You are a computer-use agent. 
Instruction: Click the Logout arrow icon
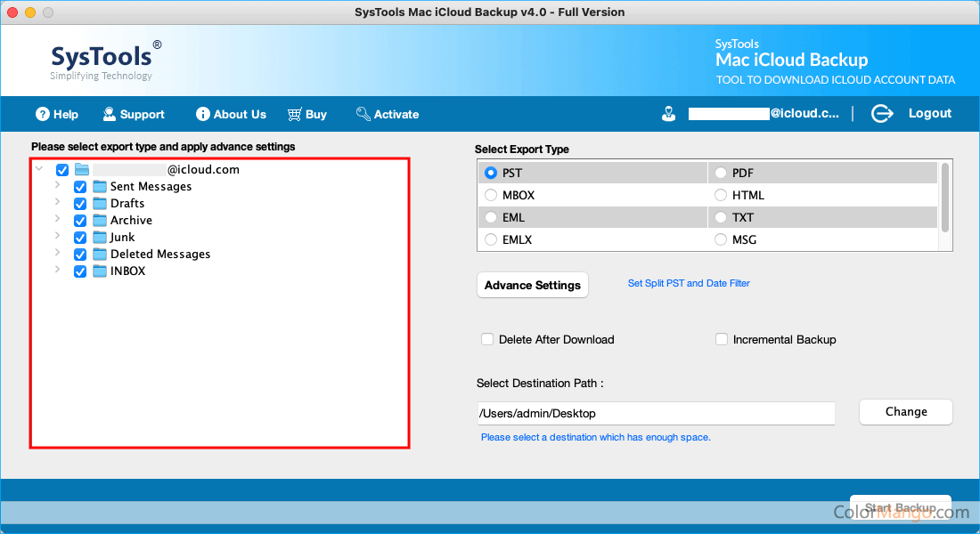pos(882,113)
